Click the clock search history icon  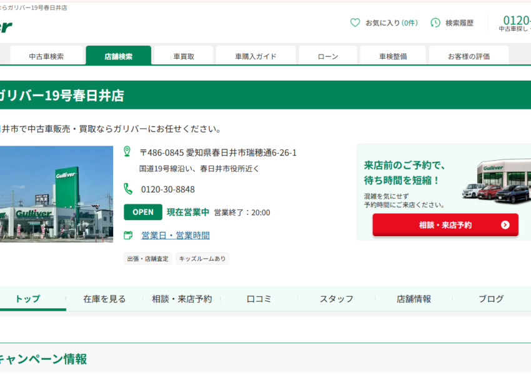click(435, 22)
